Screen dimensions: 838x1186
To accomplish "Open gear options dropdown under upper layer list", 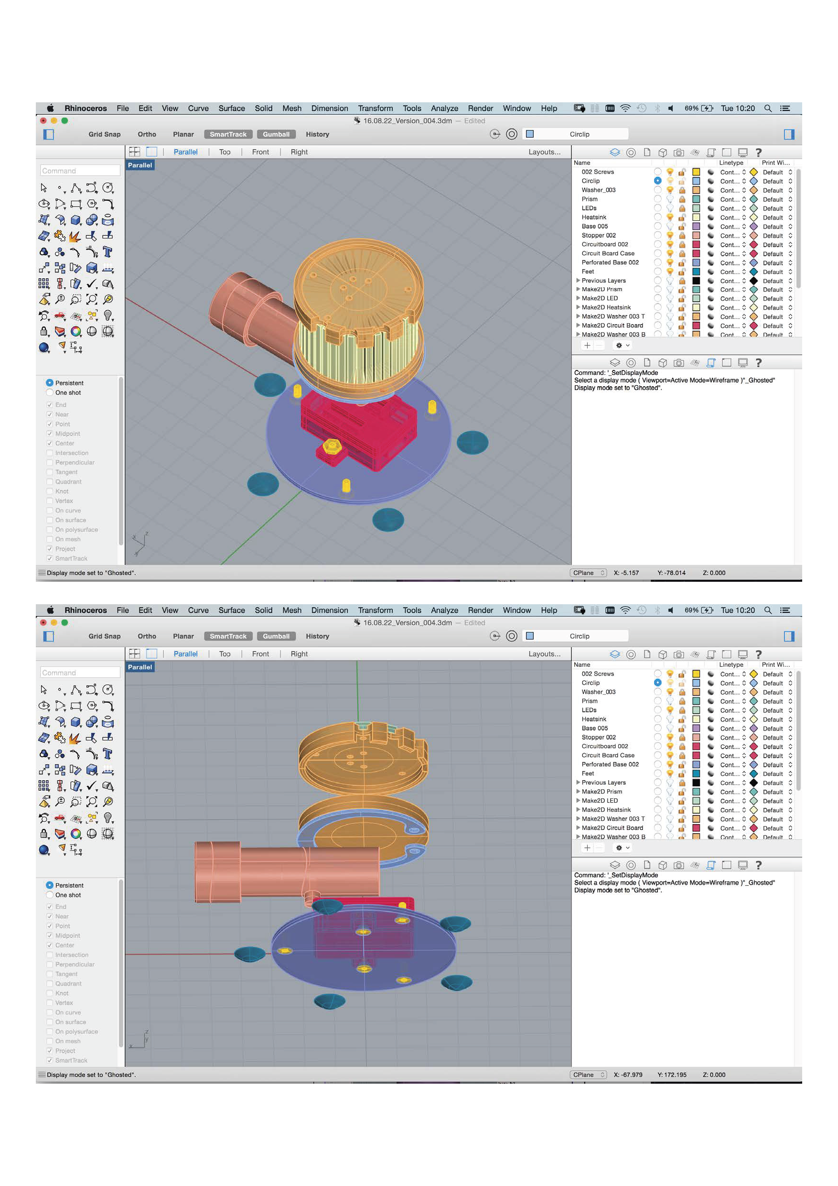I will click(x=622, y=346).
